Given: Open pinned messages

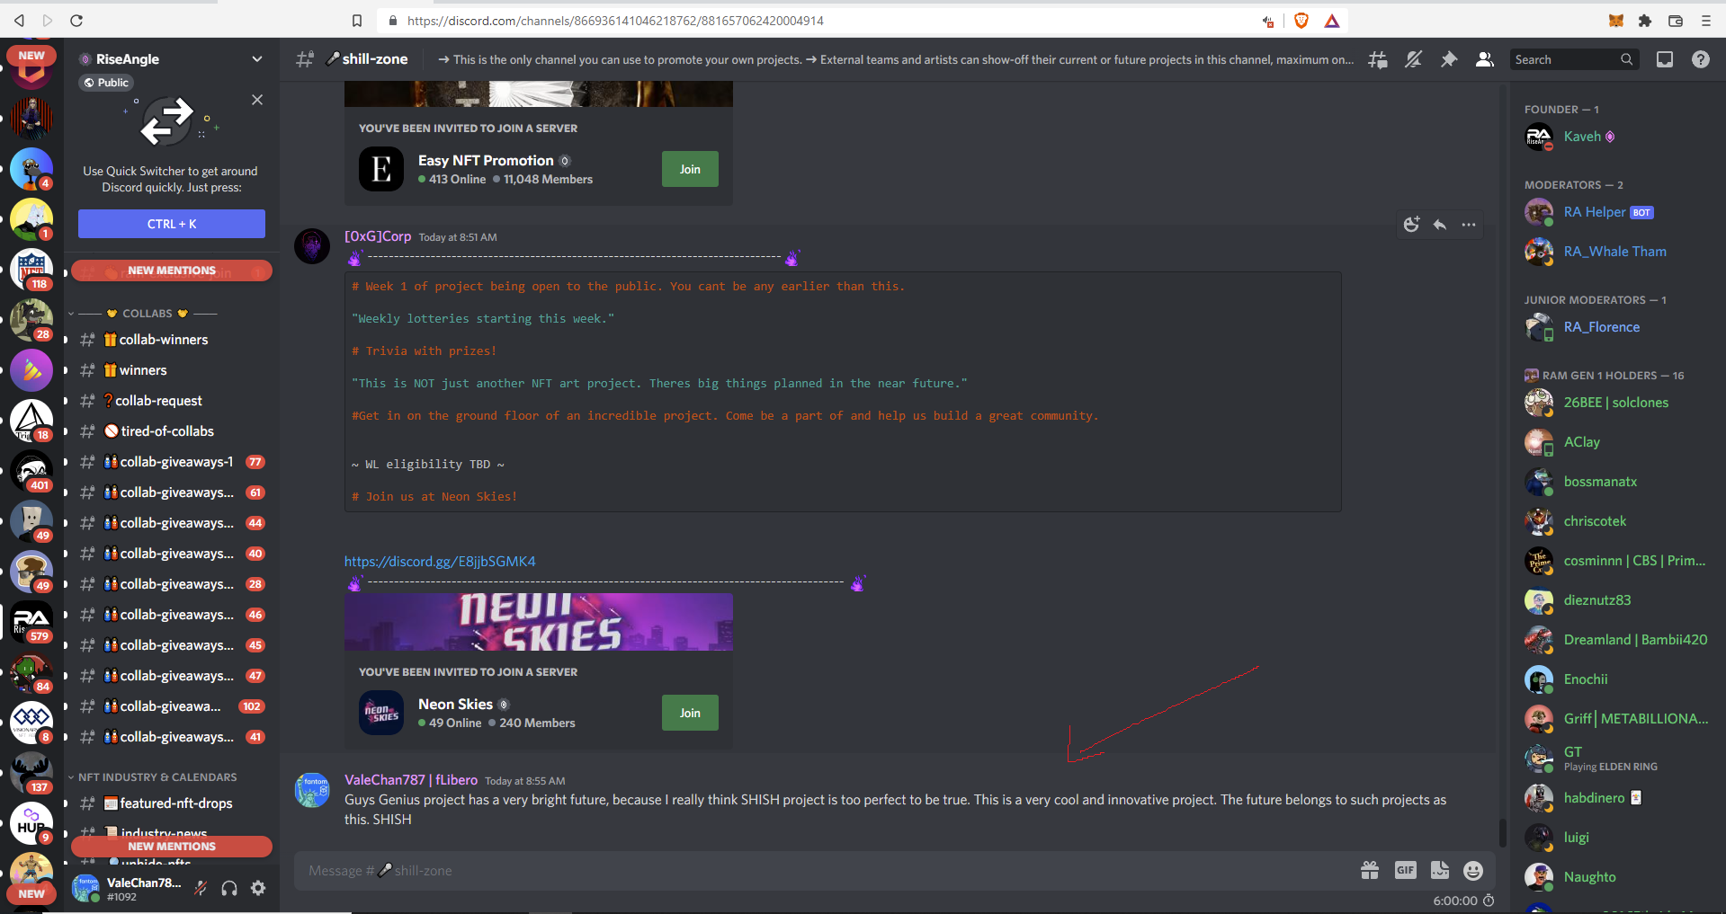Looking at the screenshot, I should click(x=1449, y=59).
